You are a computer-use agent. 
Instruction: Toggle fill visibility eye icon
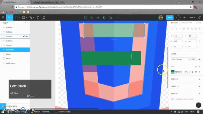(x=196, y=72)
